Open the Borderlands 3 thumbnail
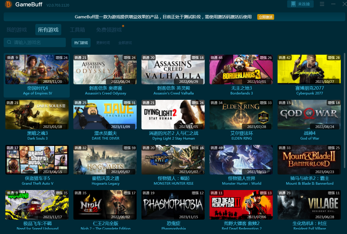 [x=241, y=69]
